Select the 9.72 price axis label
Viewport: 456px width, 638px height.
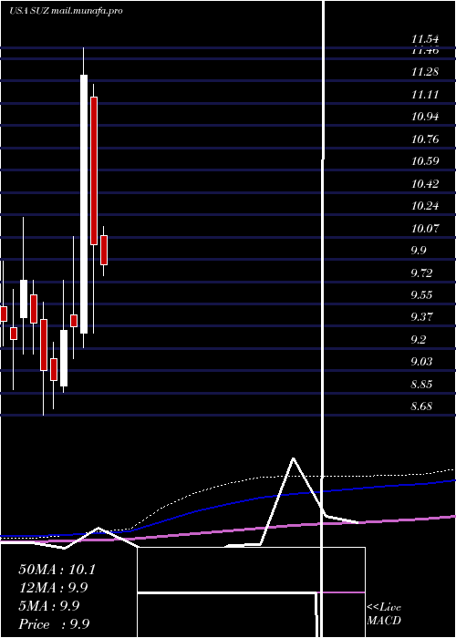[x=421, y=273]
